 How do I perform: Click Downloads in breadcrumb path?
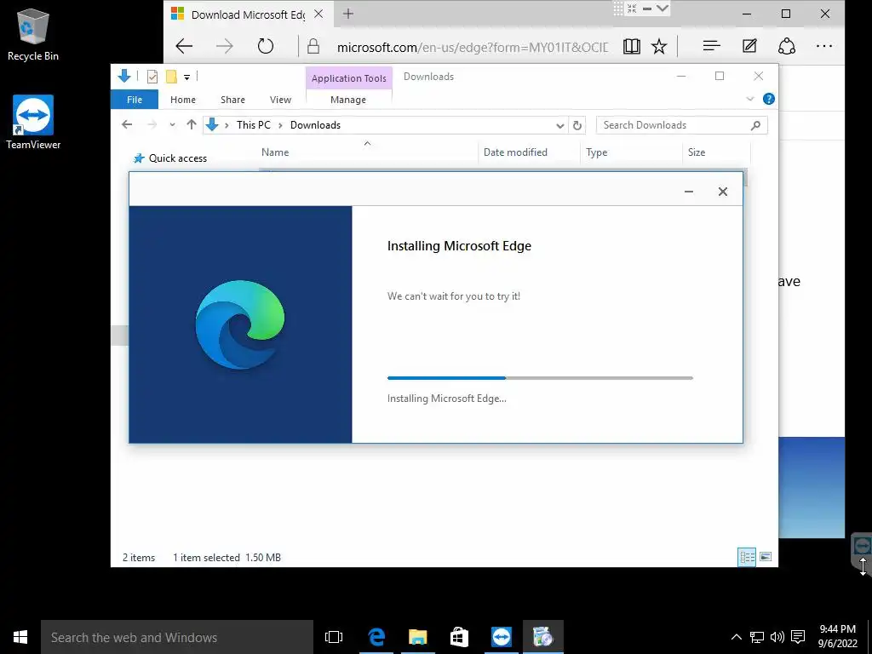[x=315, y=125]
